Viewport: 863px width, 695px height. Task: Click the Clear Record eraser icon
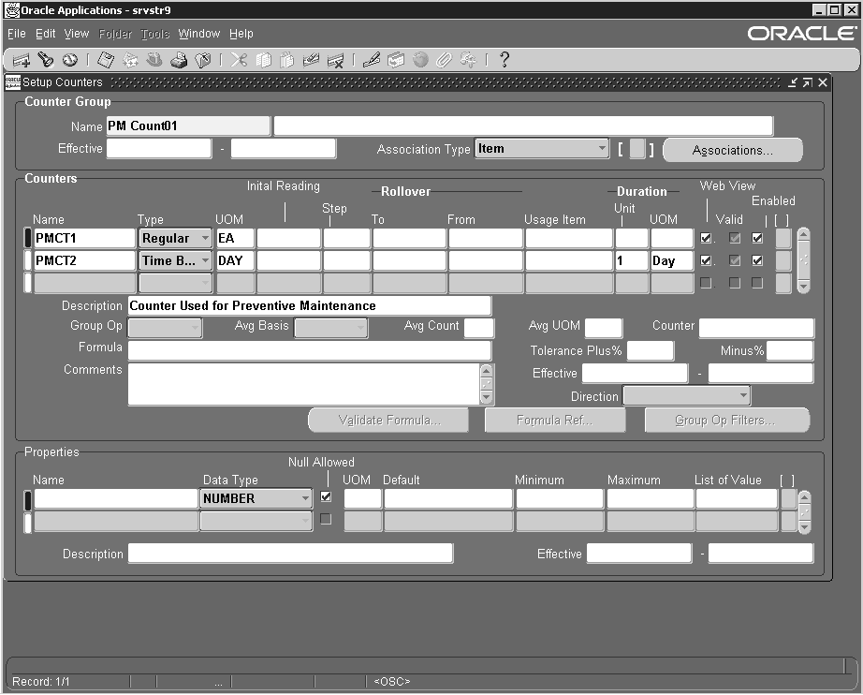pyautogui.click(x=312, y=59)
